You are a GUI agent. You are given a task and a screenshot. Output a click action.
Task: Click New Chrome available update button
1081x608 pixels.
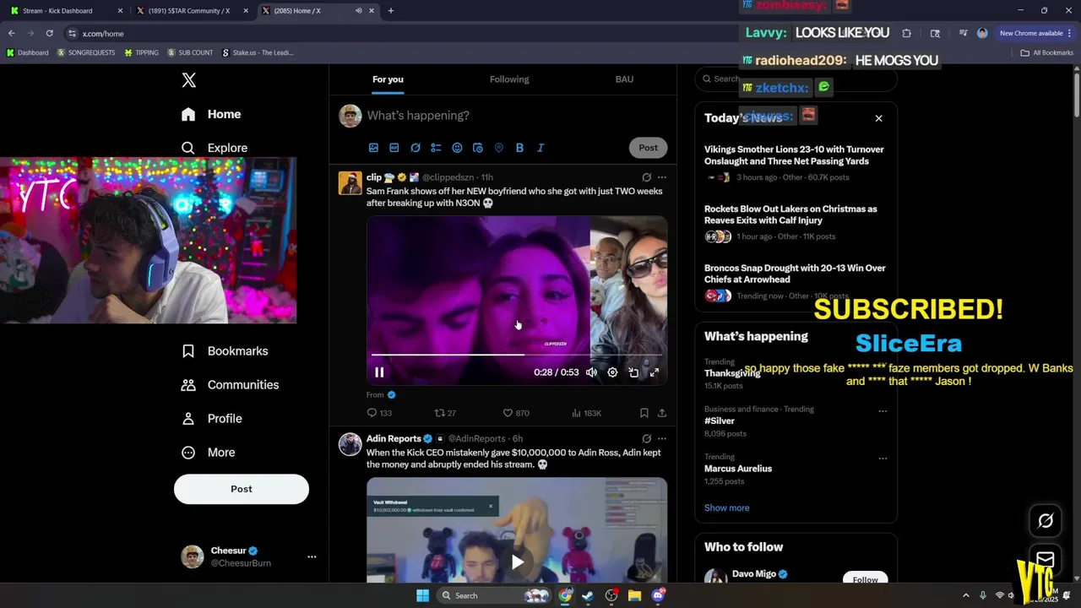[1035, 33]
